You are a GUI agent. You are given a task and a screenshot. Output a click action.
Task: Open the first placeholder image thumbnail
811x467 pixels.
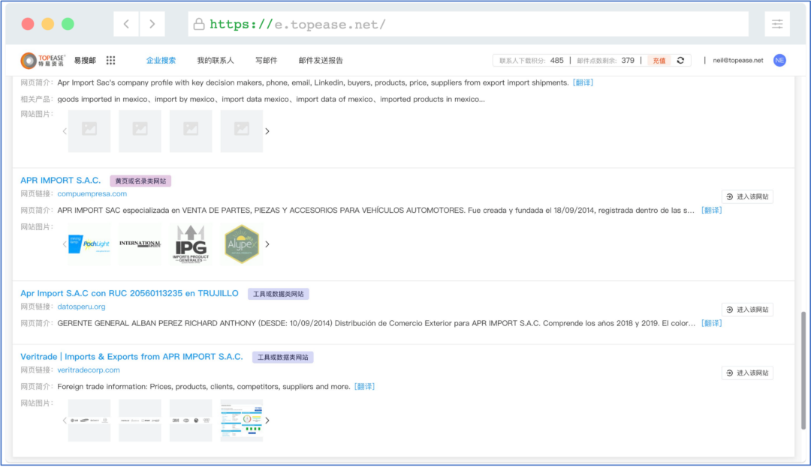tap(89, 131)
